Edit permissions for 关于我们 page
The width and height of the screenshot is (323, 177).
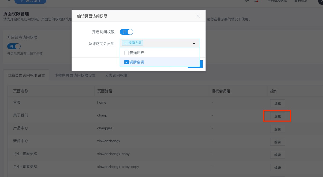coord(277,116)
